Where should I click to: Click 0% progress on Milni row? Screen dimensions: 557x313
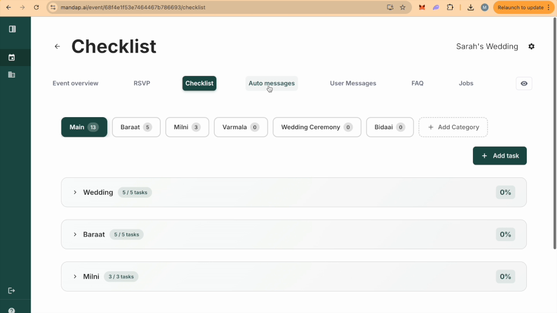pos(505,276)
